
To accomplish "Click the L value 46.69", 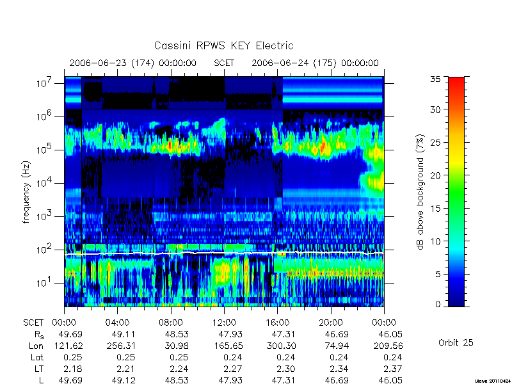I will [337, 380].
